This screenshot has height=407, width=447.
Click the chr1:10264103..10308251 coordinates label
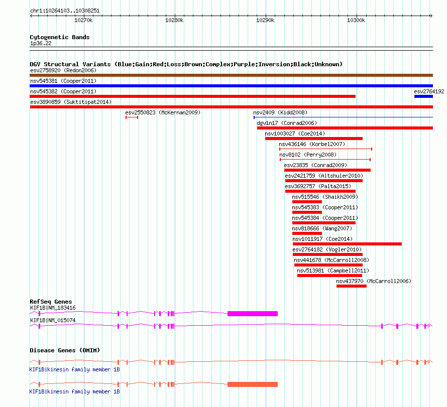(65, 11)
